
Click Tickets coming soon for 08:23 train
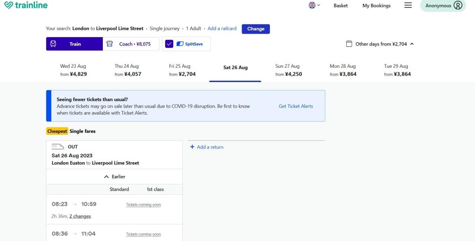click(x=143, y=205)
